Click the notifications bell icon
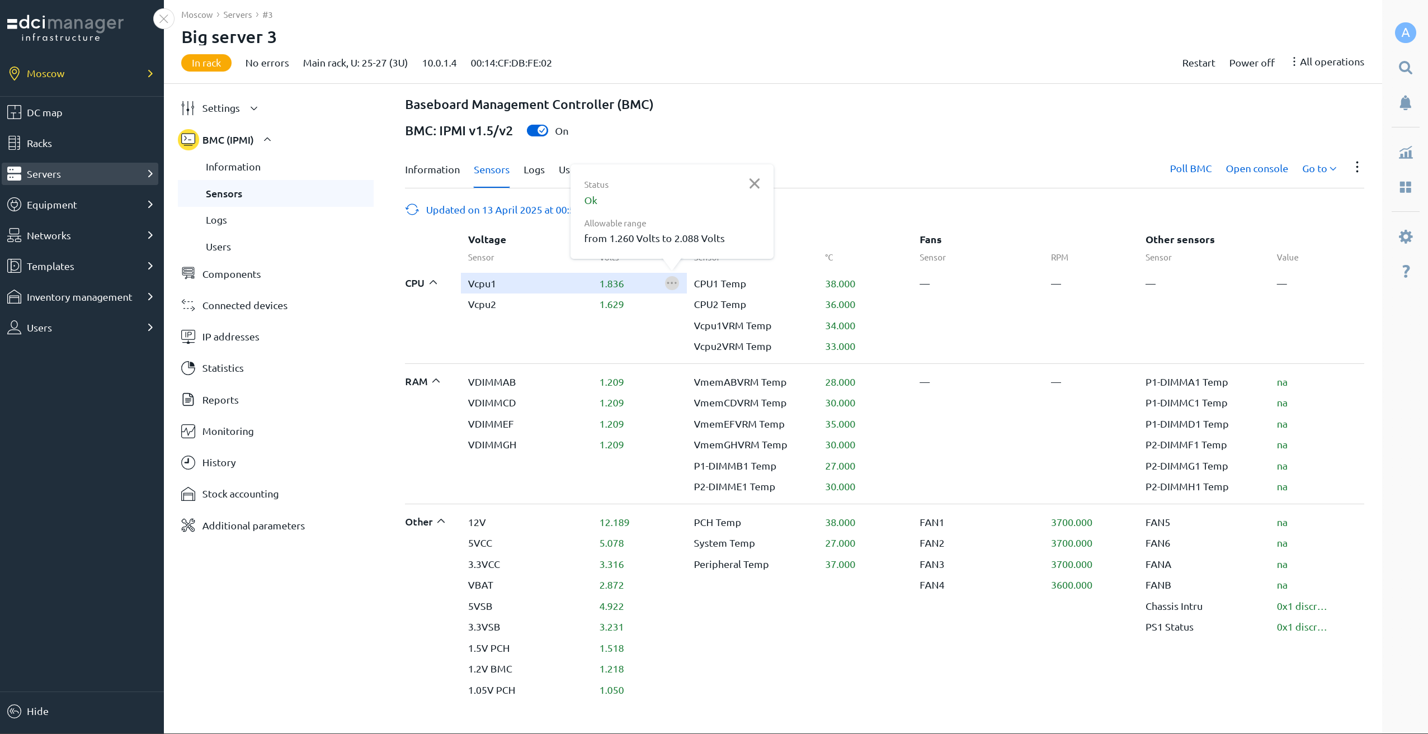This screenshot has height=734, width=1428. pos(1405,103)
